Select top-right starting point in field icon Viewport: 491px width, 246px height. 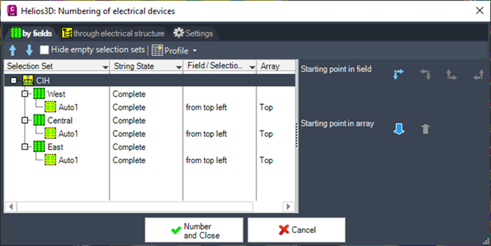[426, 75]
